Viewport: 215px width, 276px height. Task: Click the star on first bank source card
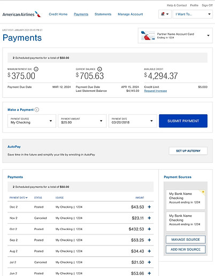tap(203, 192)
